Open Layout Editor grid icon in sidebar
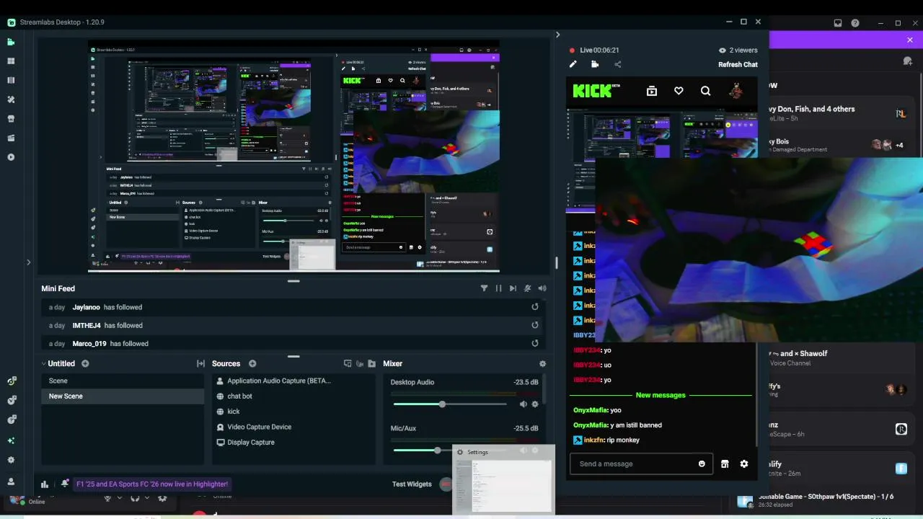This screenshot has width=923, height=519. pyautogui.click(x=11, y=61)
